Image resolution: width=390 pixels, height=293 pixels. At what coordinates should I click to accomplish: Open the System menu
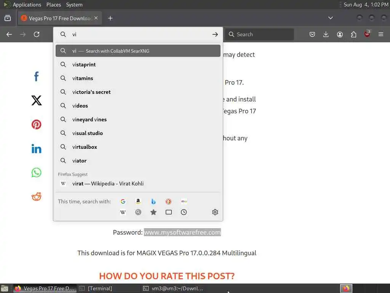click(74, 5)
